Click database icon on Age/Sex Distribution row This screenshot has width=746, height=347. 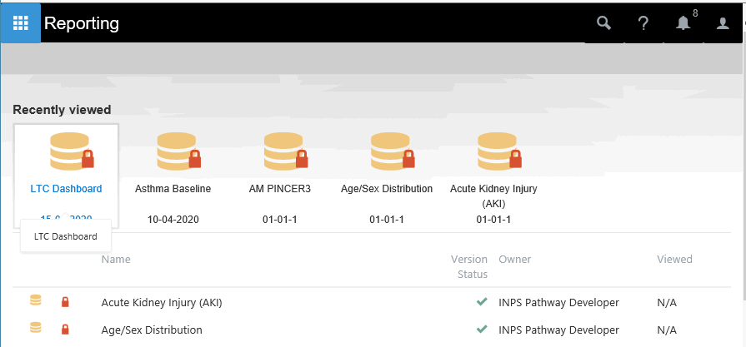(36, 330)
